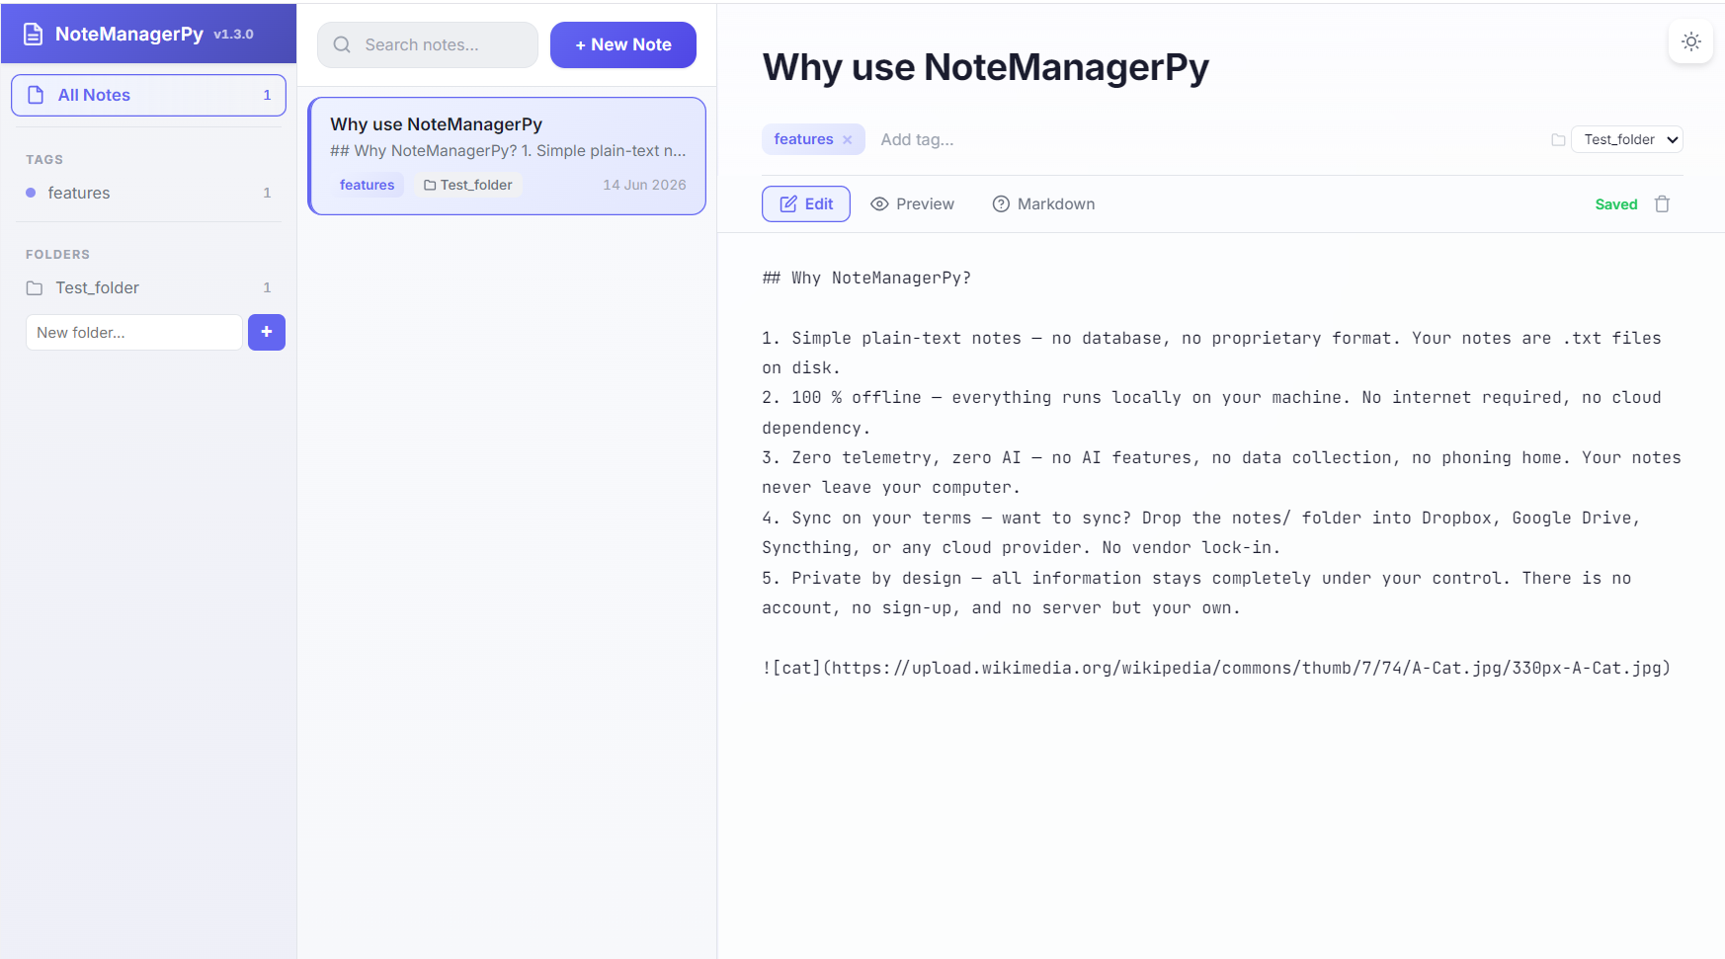The width and height of the screenshot is (1725, 959).
Task: Open the Test_folder dropdown in the note header
Action: [1627, 139]
